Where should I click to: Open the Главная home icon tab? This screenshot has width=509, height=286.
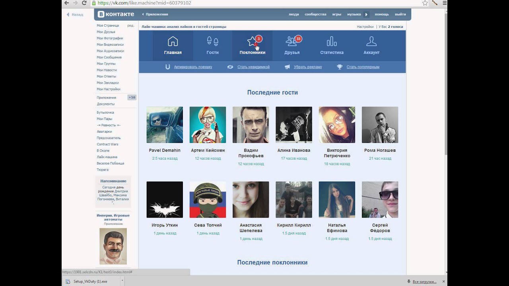(173, 45)
